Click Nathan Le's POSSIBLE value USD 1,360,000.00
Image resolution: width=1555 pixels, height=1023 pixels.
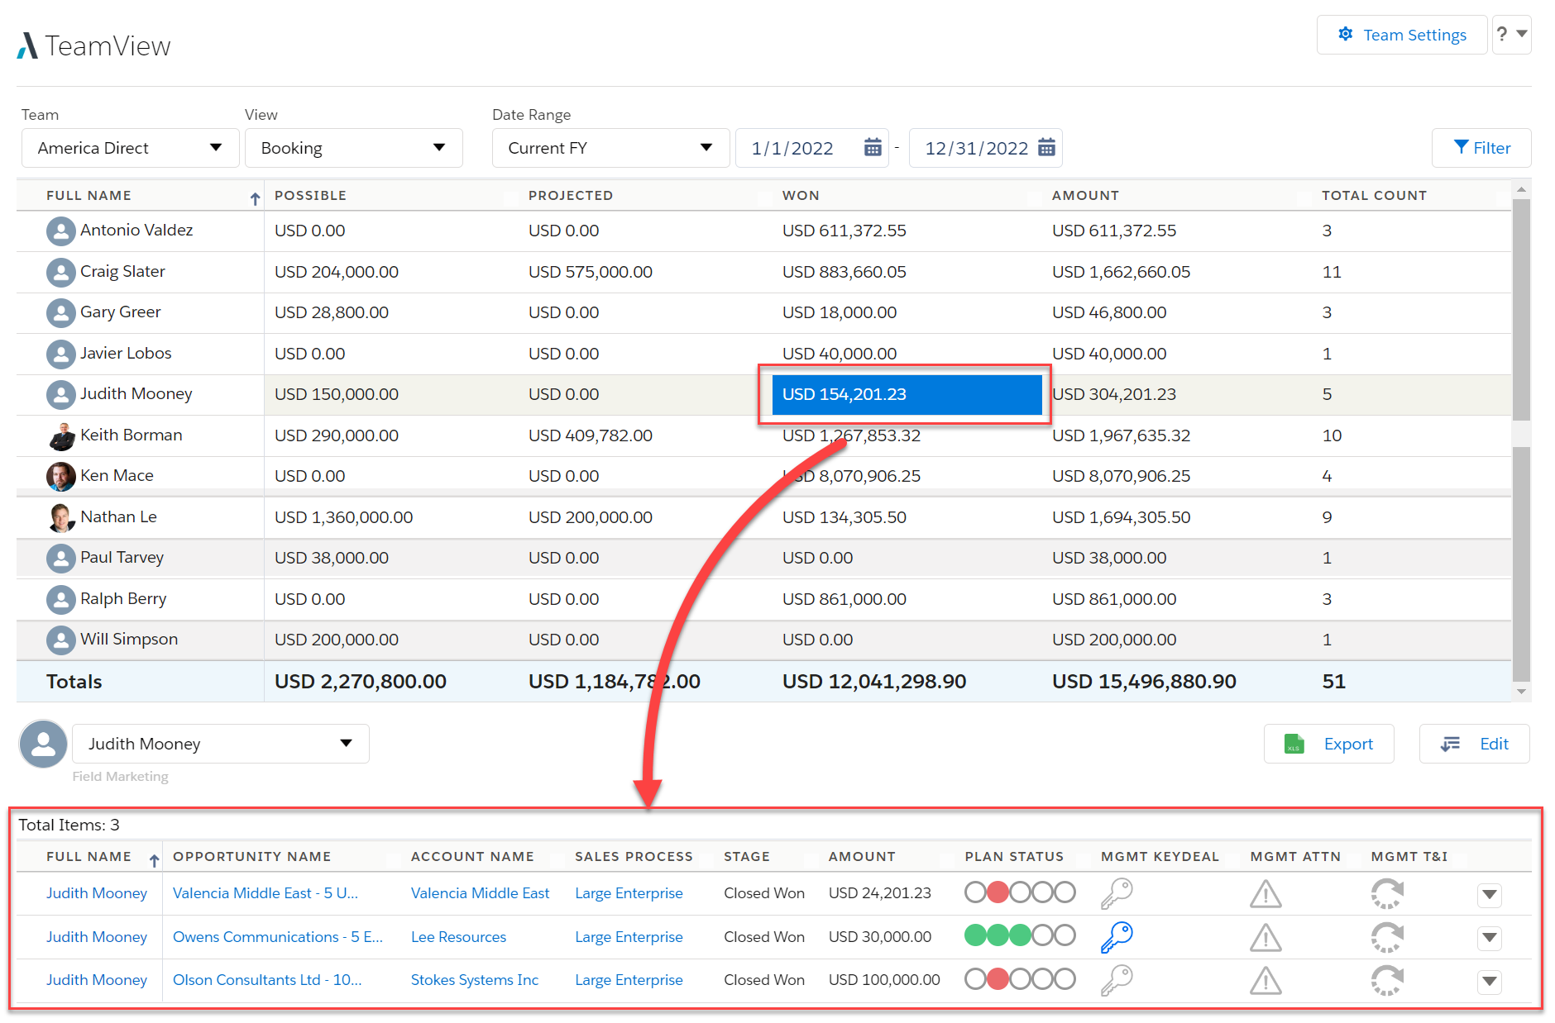pos(343,517)
